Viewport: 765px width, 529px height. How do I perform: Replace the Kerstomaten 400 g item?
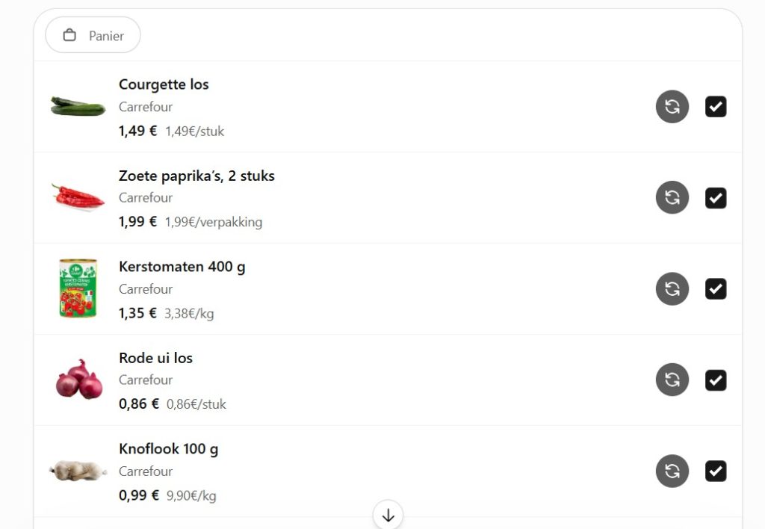pyautogui.click(x=672, y=289)
